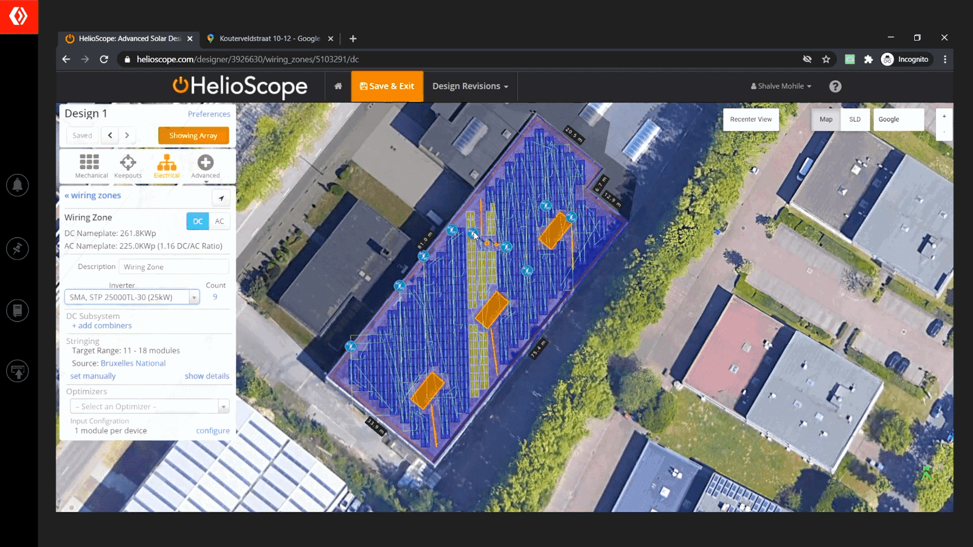Click the second round sidebar icon below bell
The image size is (973, 547).
pyautogui.click(x=18, y=248)
